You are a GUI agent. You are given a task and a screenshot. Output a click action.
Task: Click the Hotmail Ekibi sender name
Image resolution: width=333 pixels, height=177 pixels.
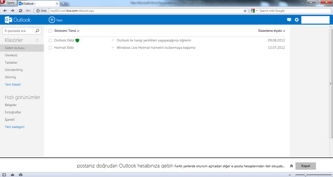[64, 48]
